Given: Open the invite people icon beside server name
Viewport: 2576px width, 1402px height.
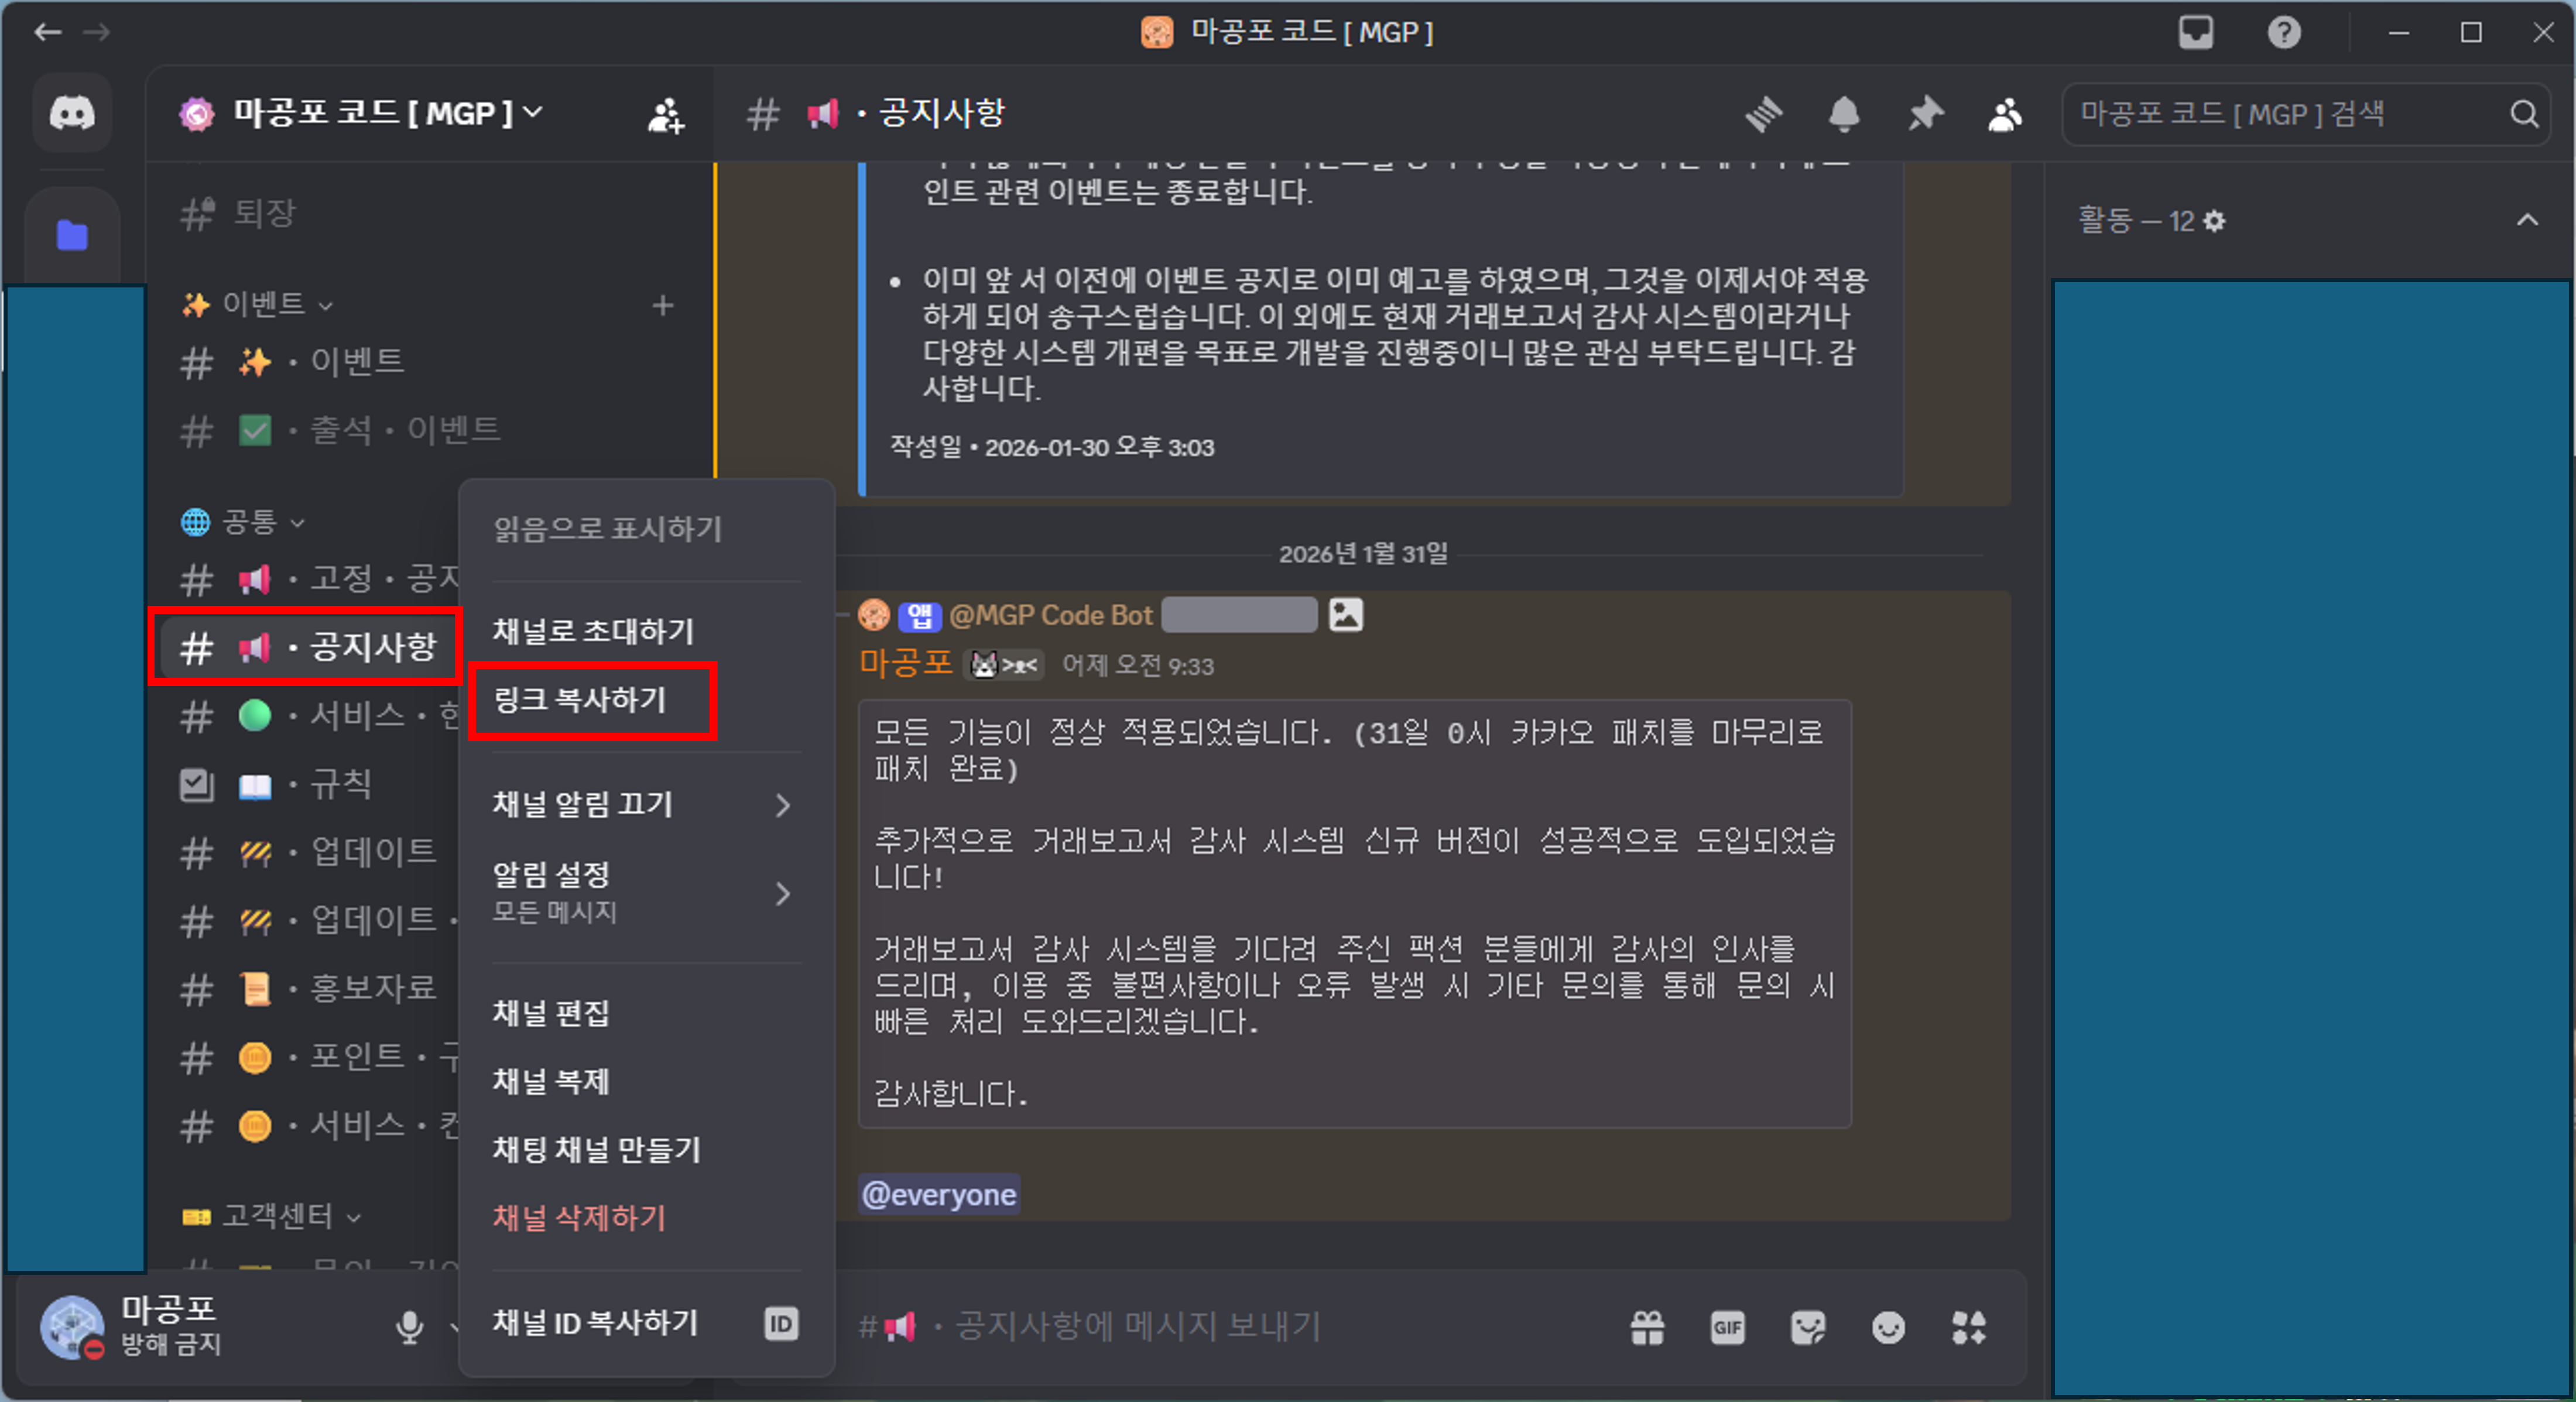Looking at the screenshot, I should click(664, 114).
